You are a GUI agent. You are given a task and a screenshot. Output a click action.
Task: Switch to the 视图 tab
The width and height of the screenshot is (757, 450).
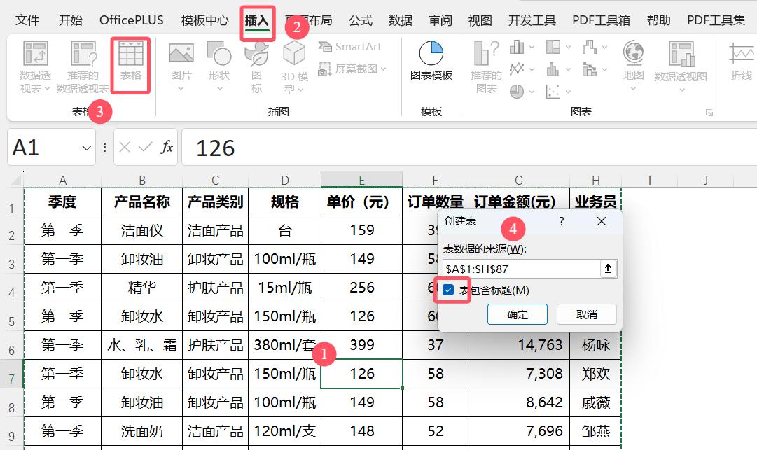(480, 20)
